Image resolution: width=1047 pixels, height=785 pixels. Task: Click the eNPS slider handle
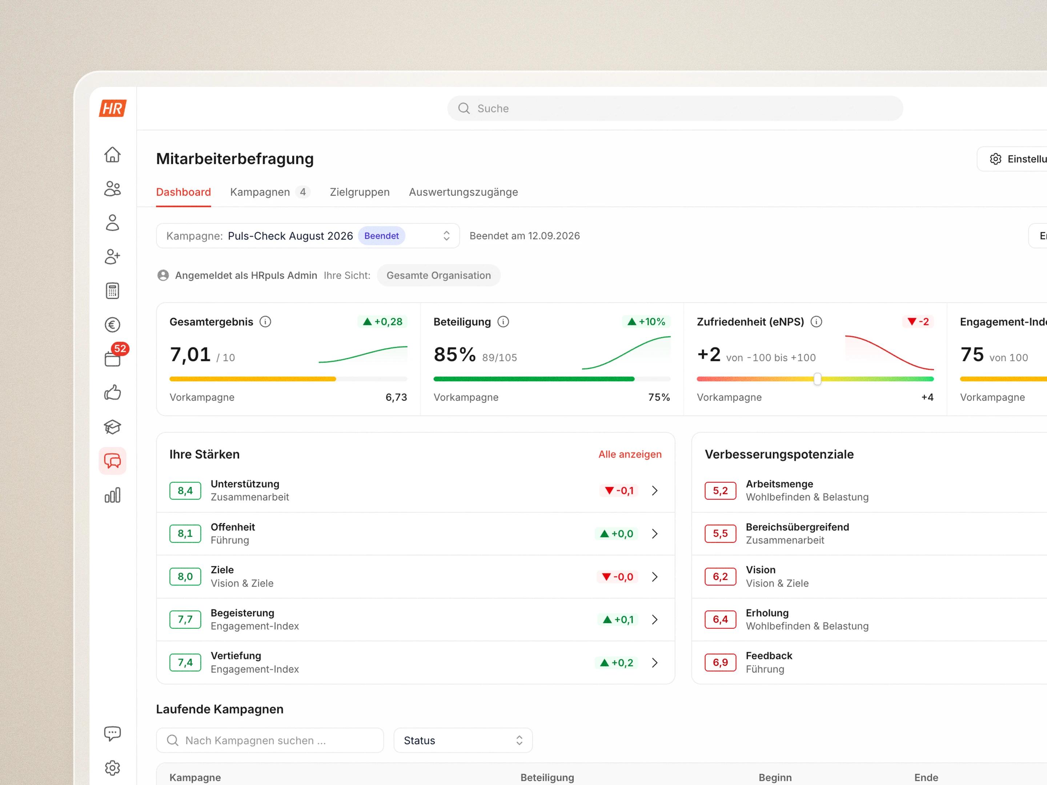pyautogui.click(x=818, y=379)
